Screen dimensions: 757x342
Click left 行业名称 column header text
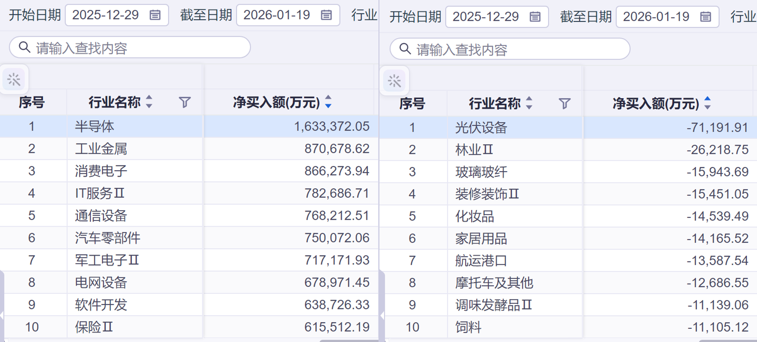[115, 102]
